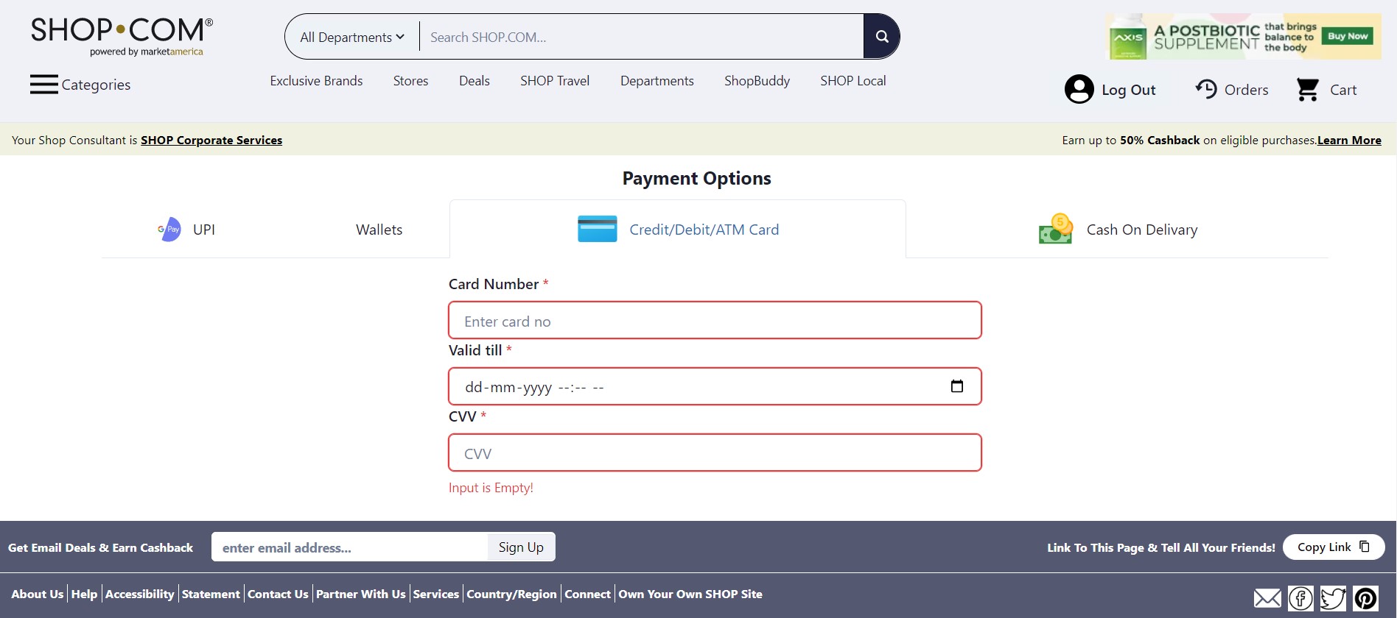Open the hamburger Categories menu
This screenshot has width=1397, height=618.
(x=43, y=85)
